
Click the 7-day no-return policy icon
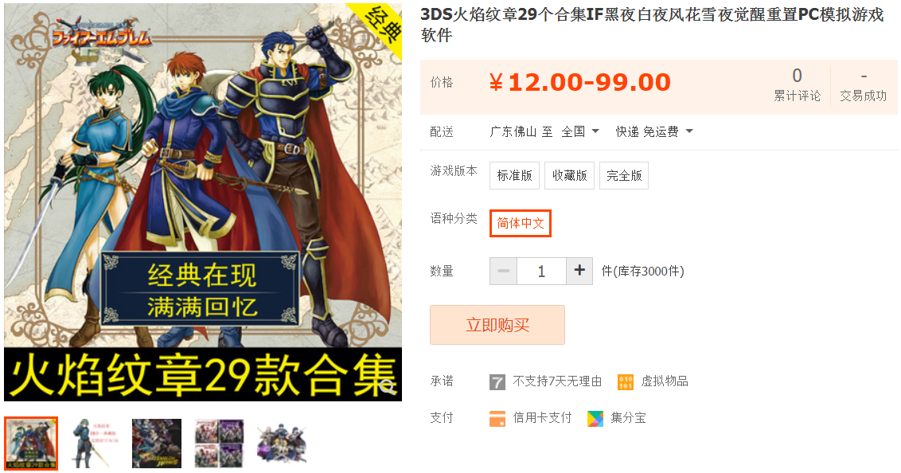(497, 381)
